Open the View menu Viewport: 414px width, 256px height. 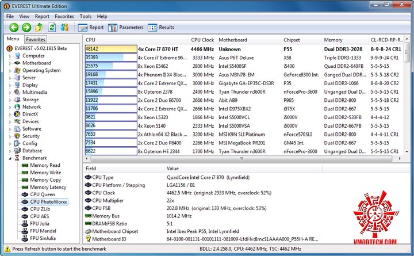point(24,16)
